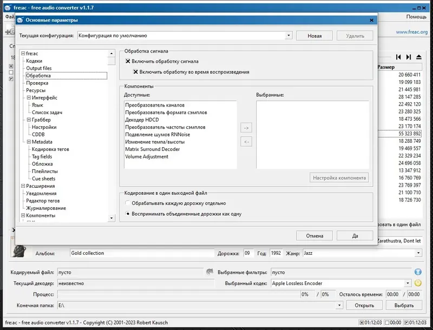The image size is (433, 330).
Task: Click the Выбрать folder button
Action: 404,306
